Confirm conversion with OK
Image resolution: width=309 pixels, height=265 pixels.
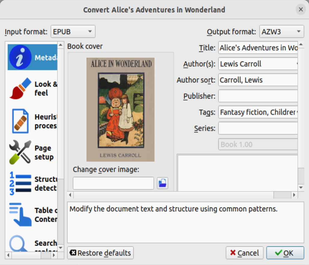click(x=285, y=253)
